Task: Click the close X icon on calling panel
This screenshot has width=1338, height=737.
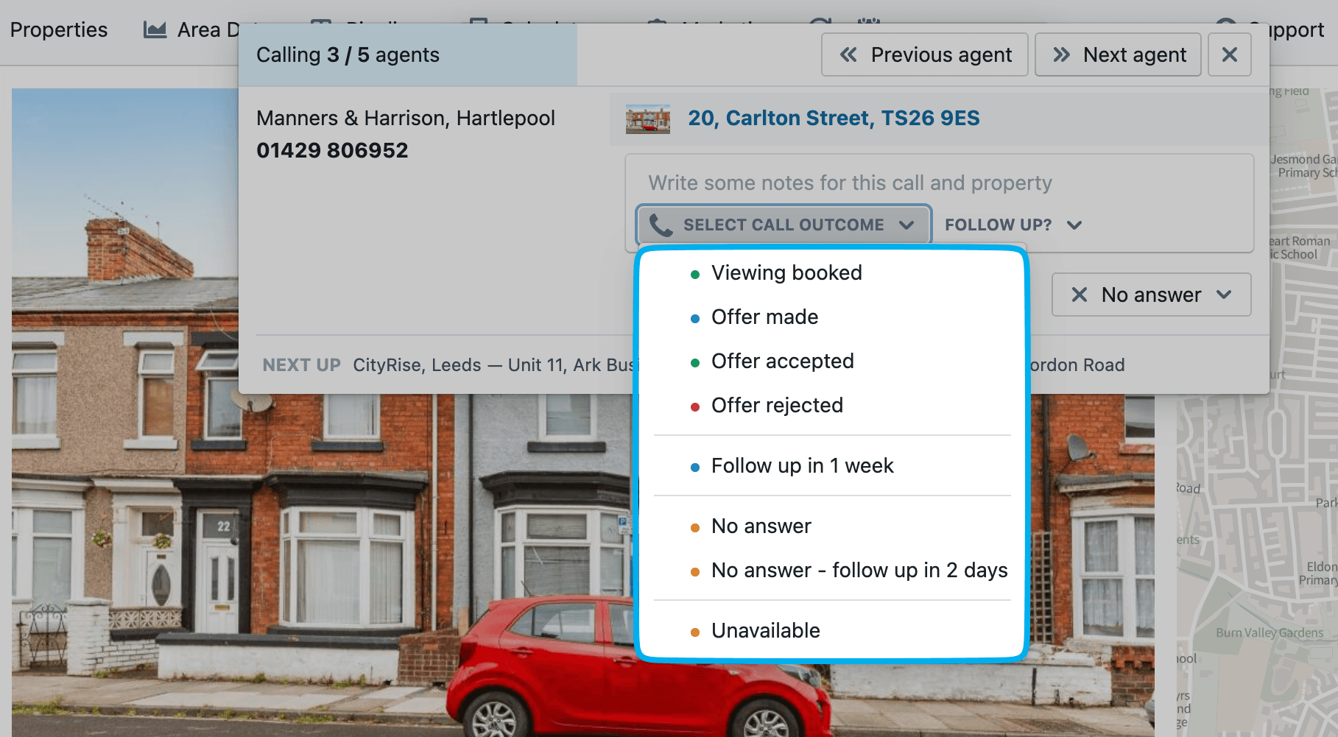Action: (x=1229, y=54)
